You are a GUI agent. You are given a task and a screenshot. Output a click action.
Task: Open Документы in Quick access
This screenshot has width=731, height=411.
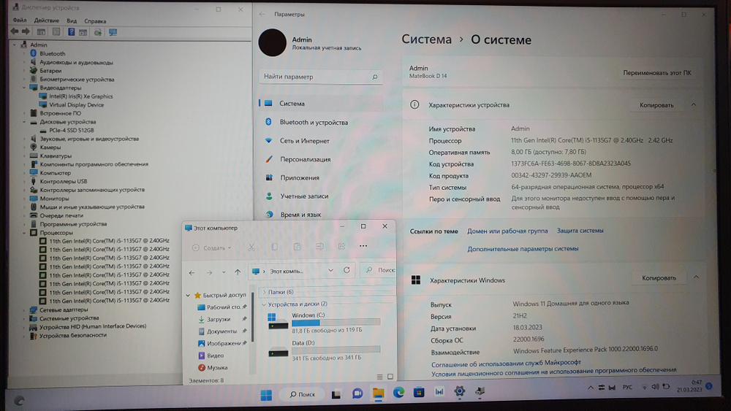click(x=222, y=331)
